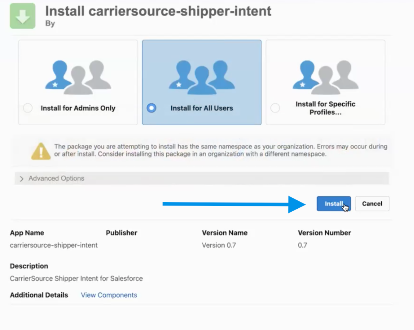Image resolution: width=414 pixels, height=330 pixels.
Task: Click the Install for Admins Only label
Action: [78, 108]
